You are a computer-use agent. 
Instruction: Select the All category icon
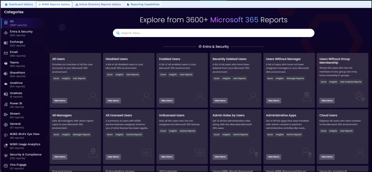[6, 23]
